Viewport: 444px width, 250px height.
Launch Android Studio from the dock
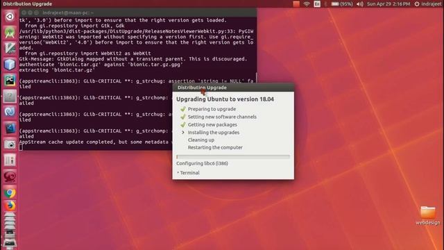coord(10,33)
